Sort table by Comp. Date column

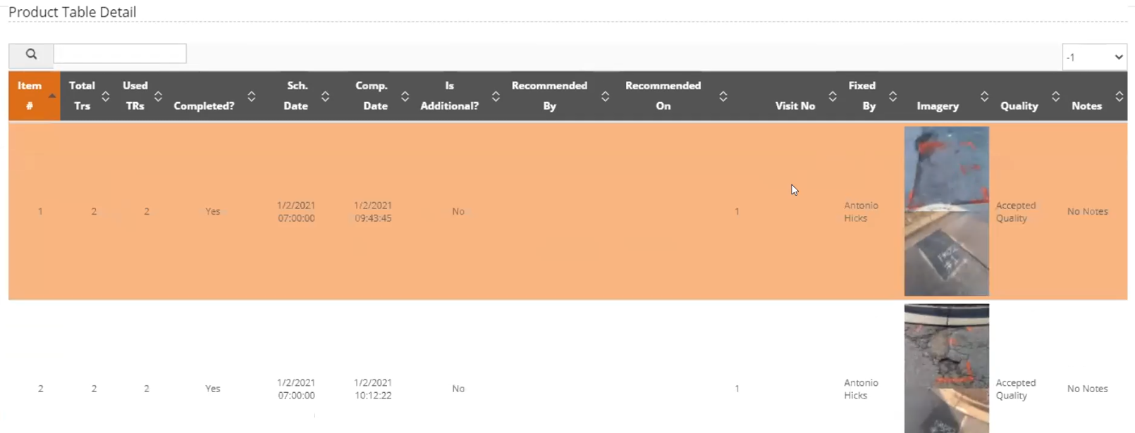374,96
